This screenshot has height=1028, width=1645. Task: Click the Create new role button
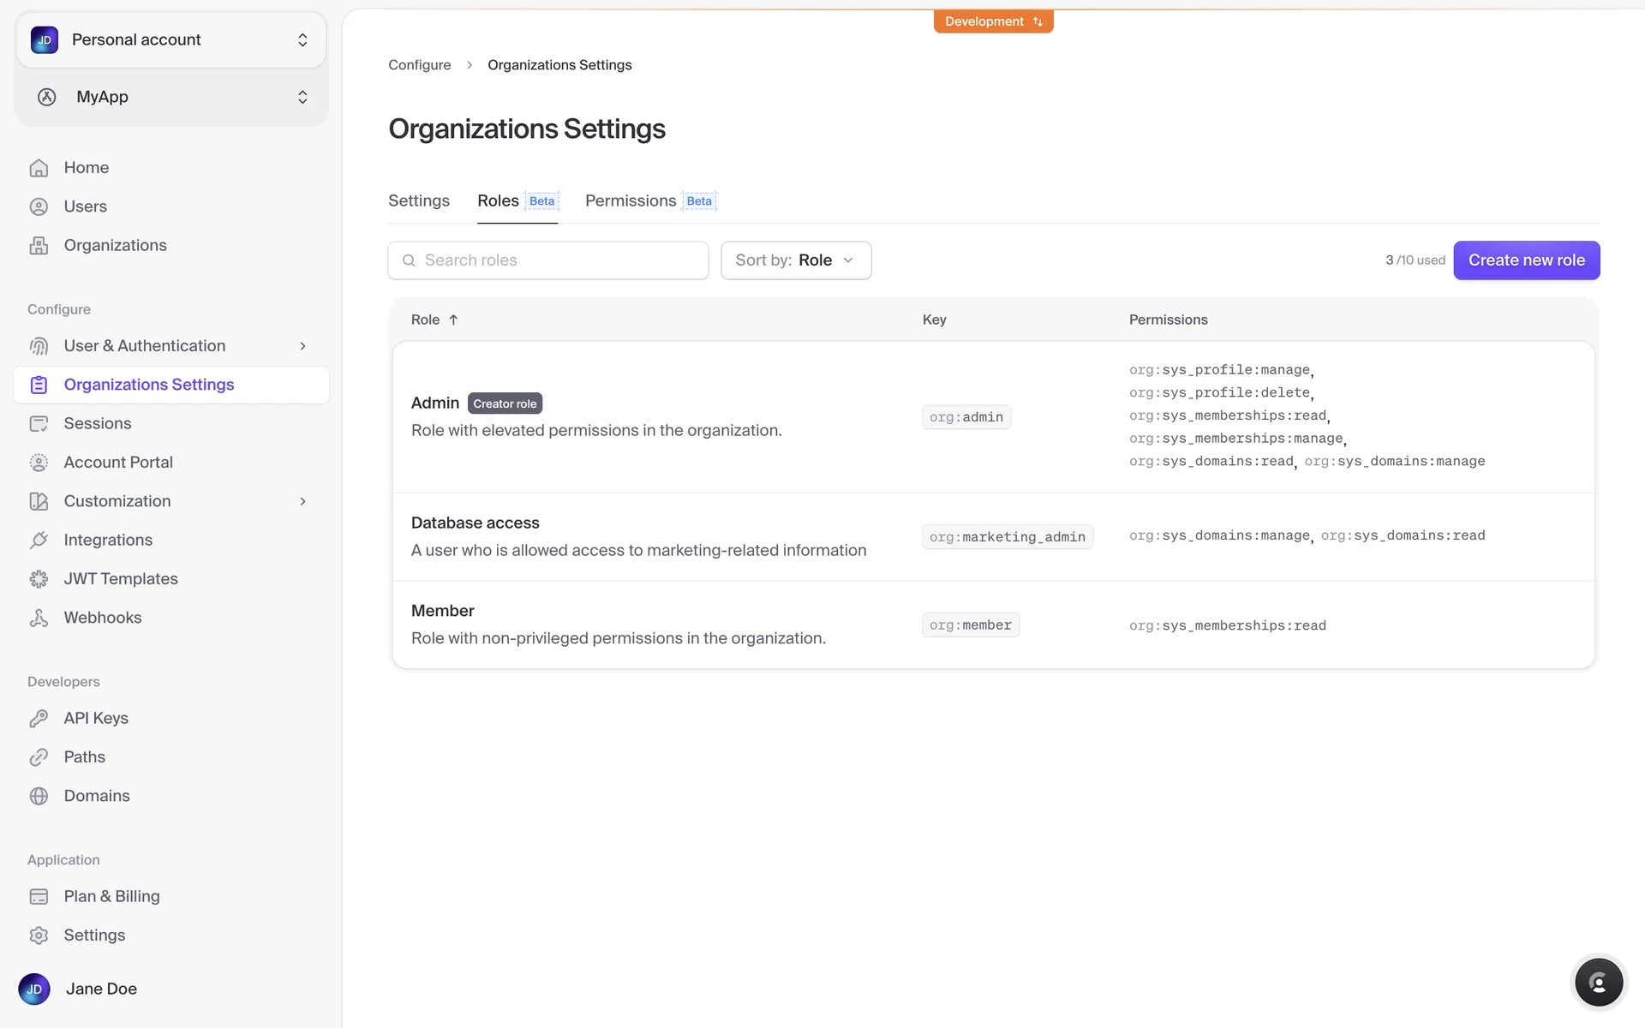click(x=1526, y=260)
